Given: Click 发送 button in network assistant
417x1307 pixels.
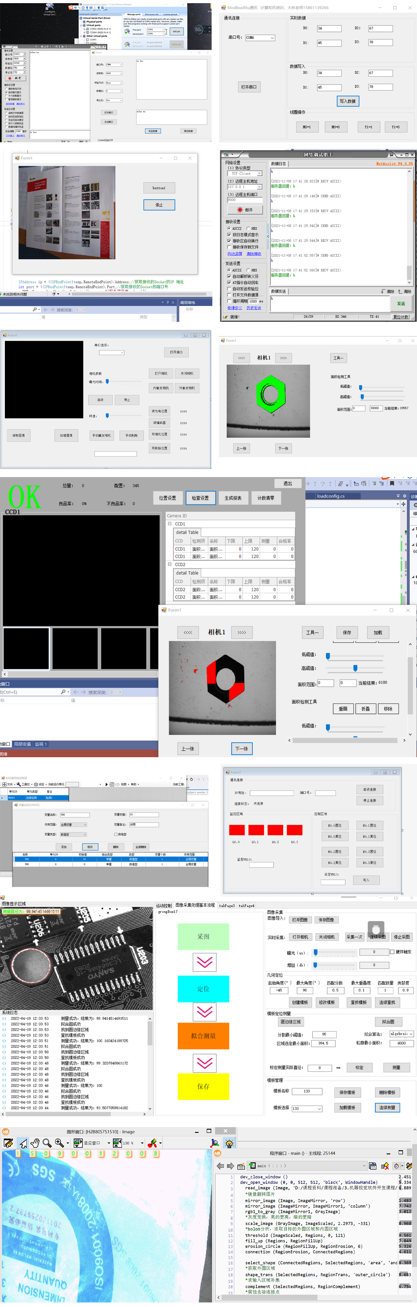Looking at the screenshot, I should 401,303.
